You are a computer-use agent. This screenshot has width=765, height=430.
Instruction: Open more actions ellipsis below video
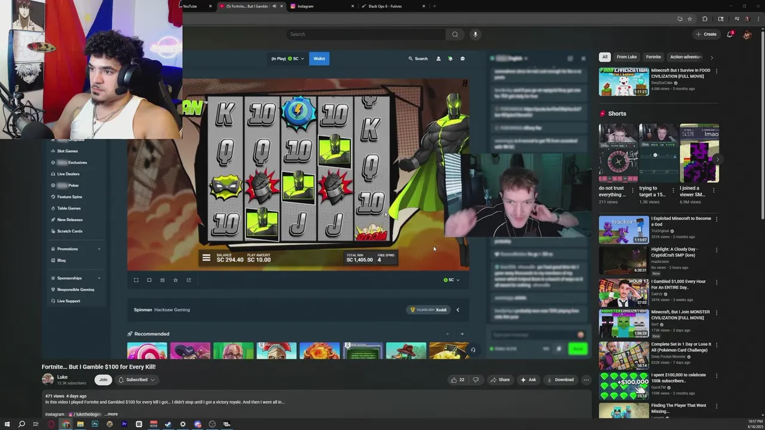pyautogui.click(x=586, y=380)
